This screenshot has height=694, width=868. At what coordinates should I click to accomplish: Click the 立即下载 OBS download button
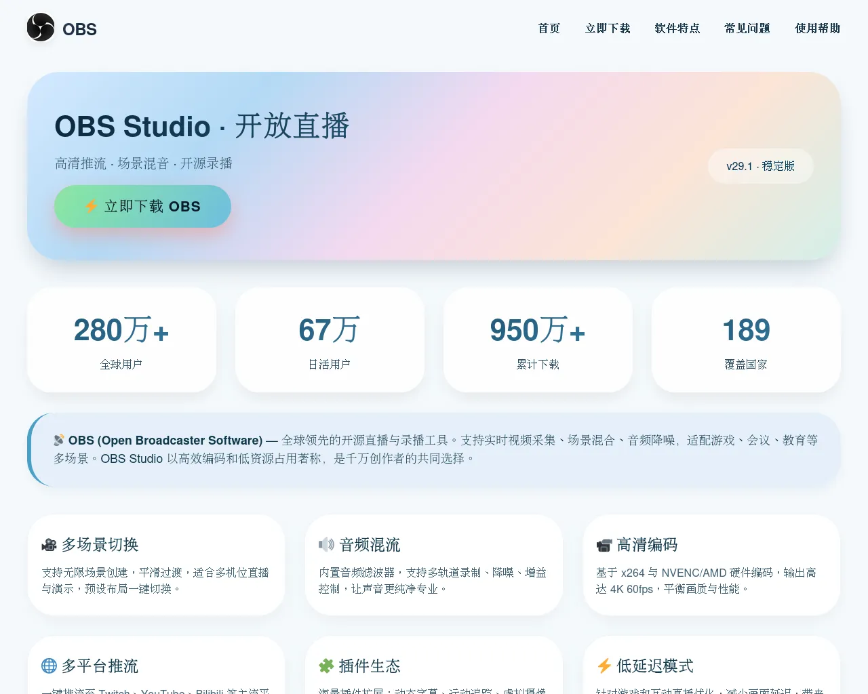[142, 206]
